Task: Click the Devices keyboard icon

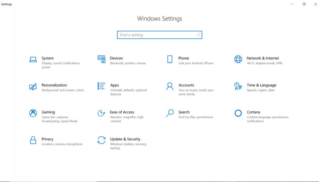Action: click(101, 59)
